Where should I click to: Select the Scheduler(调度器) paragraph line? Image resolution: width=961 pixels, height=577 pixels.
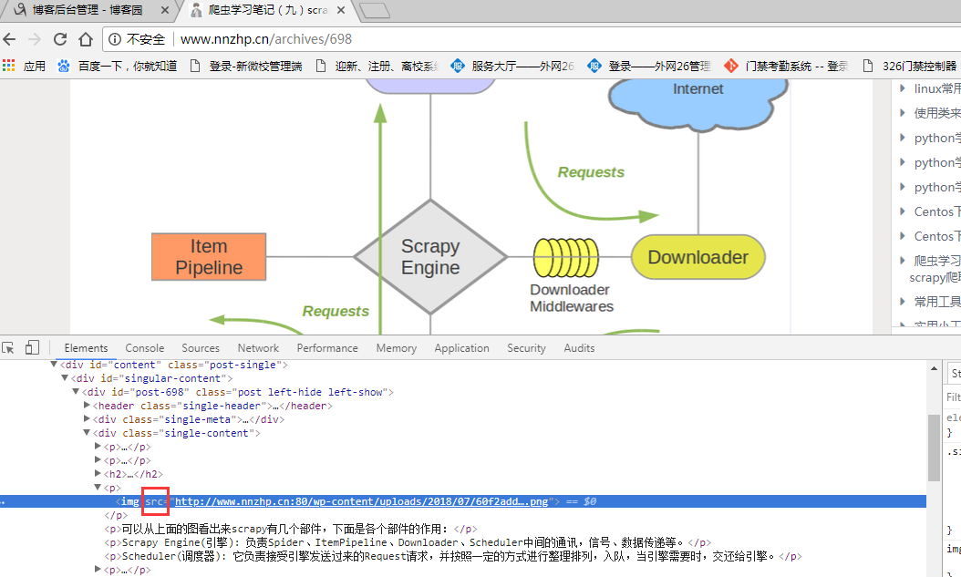coord(453,556)
